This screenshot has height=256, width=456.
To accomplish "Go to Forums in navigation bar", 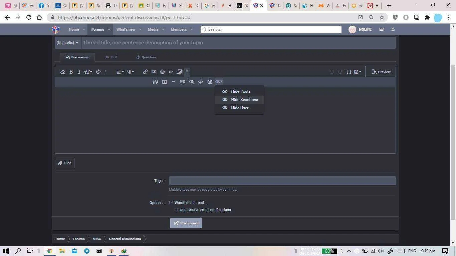I will pyautogui.click(x=98, y=29).
